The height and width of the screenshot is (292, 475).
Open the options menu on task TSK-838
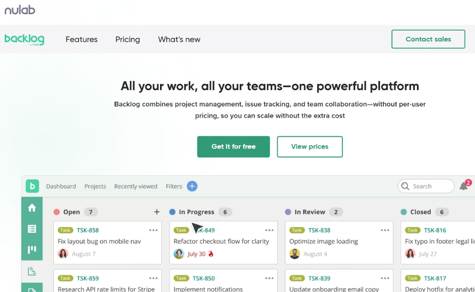point(385,230)
